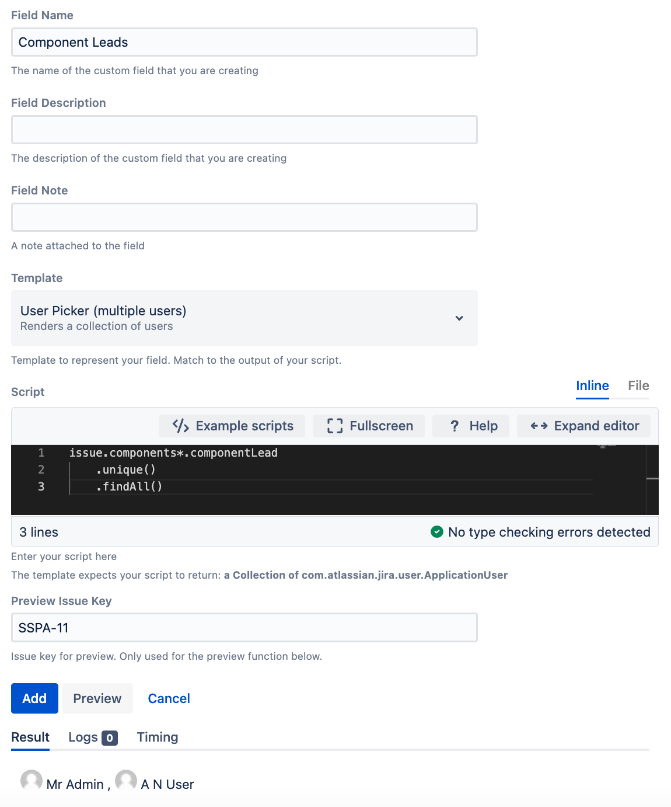The width and height of the screenshot is (671, 807).
Task: Click the Help question mark icon
Action: (455, 426)
